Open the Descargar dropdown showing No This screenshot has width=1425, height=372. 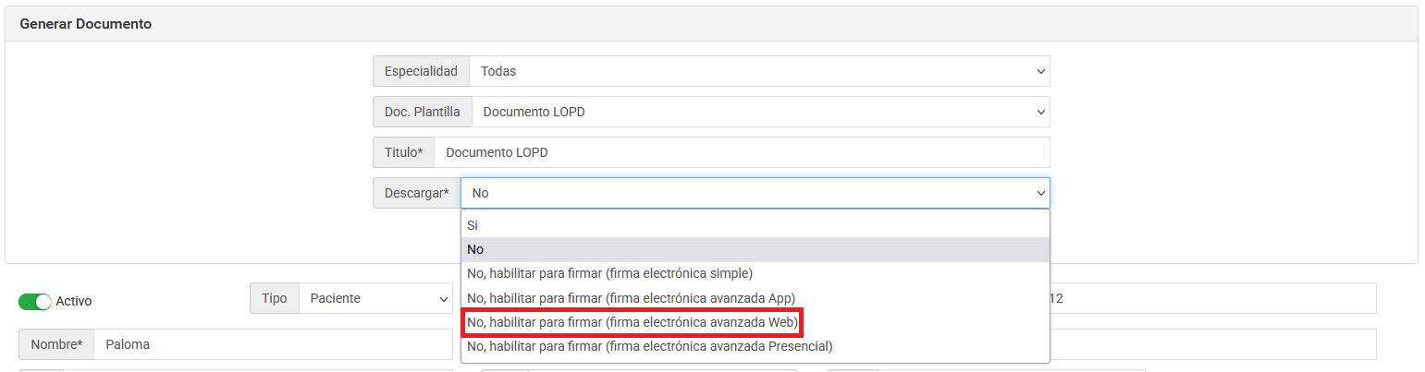coord(755,193)
